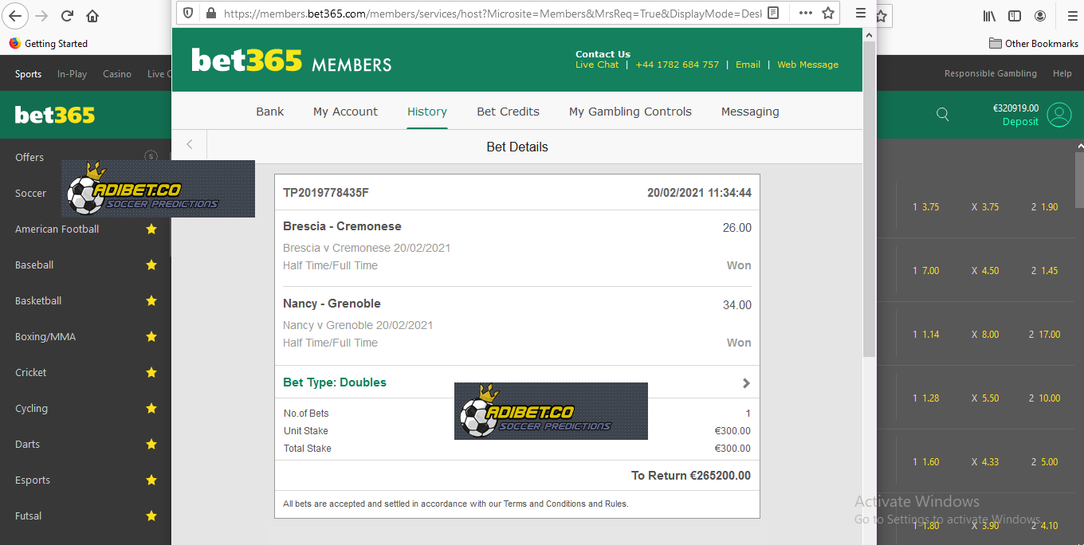Open the Messaging tab
The image size is (1084, 545).
(750, 112)
